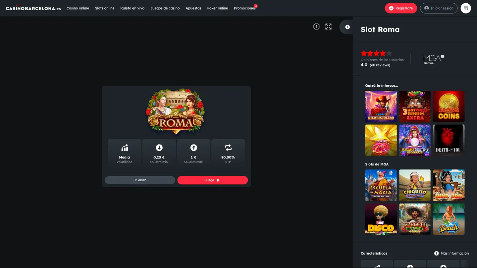Click the red Juega button
The height and width of the screenshot is (268, 477).
point(213,180)
